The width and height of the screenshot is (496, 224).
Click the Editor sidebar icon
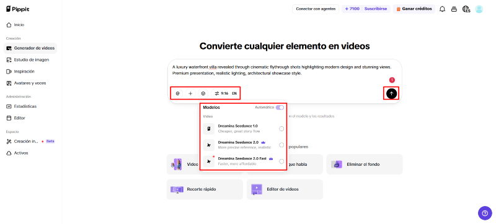pyautogui.click(x=9, y=118)
